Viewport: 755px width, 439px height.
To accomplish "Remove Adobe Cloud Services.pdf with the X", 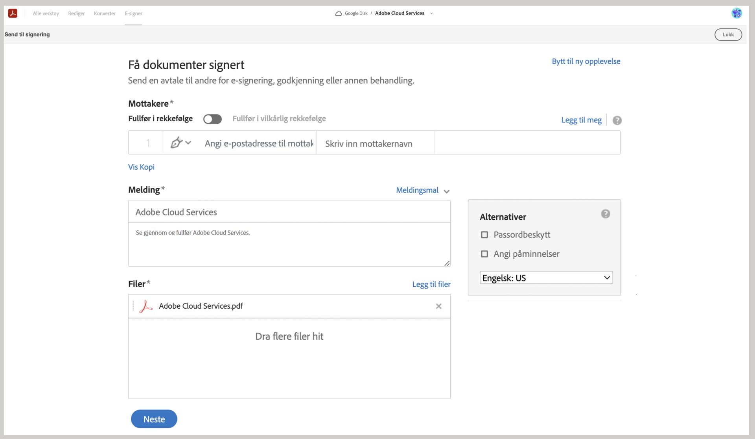I will (439, 306).
